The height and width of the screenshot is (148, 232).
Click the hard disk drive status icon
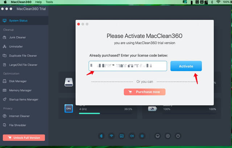click(69, 82)
